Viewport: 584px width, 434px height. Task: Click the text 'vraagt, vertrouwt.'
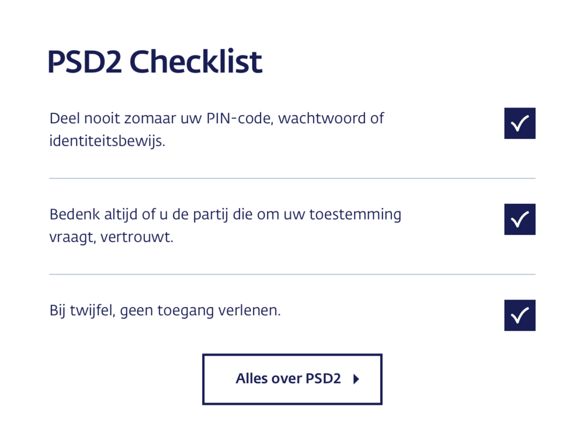point(112,237)
